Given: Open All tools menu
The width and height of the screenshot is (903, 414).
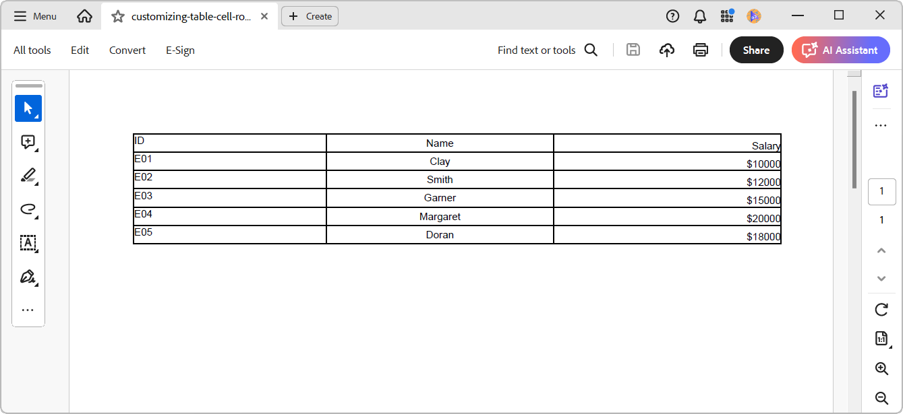Looking at the screenshot, I should point(32,50).
